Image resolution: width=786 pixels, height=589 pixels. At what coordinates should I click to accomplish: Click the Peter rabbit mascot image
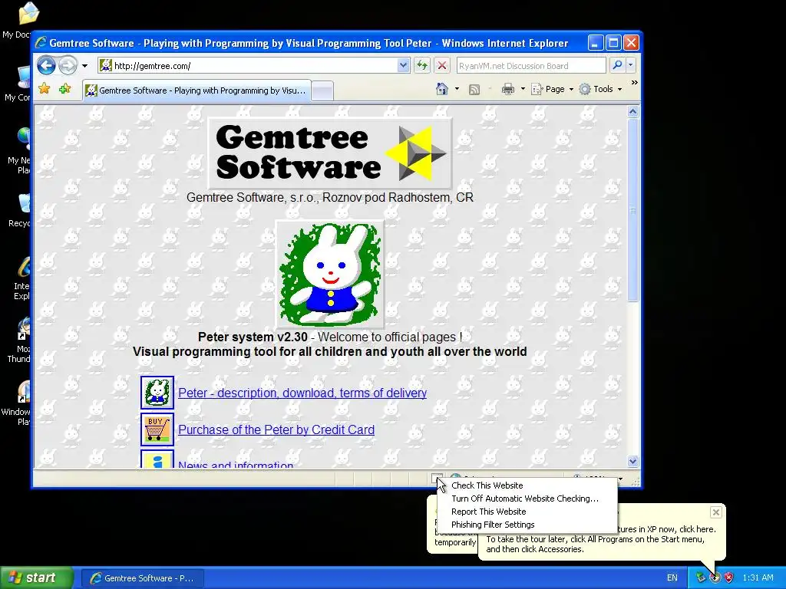tap(330, 274)
